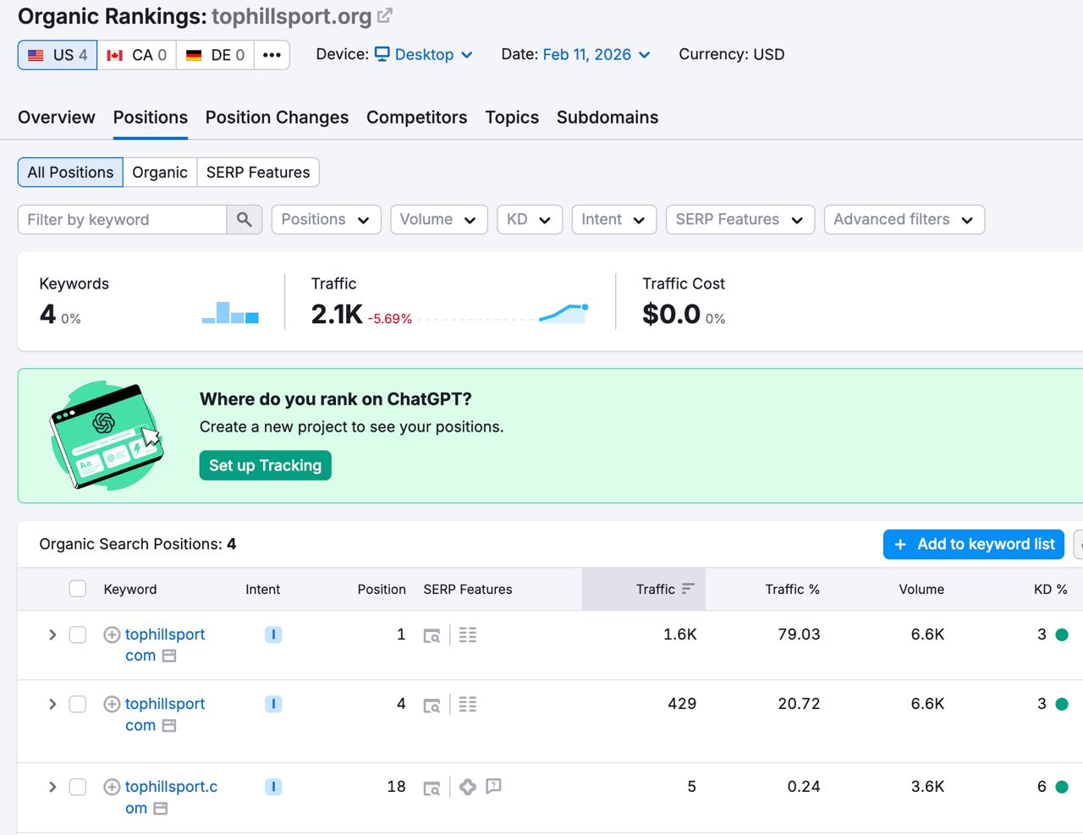Switch to the Position Changes tab
Image resolution: width=1083 pixels, height=835 pixels.
pyautogui.click(x=277, y=118)
